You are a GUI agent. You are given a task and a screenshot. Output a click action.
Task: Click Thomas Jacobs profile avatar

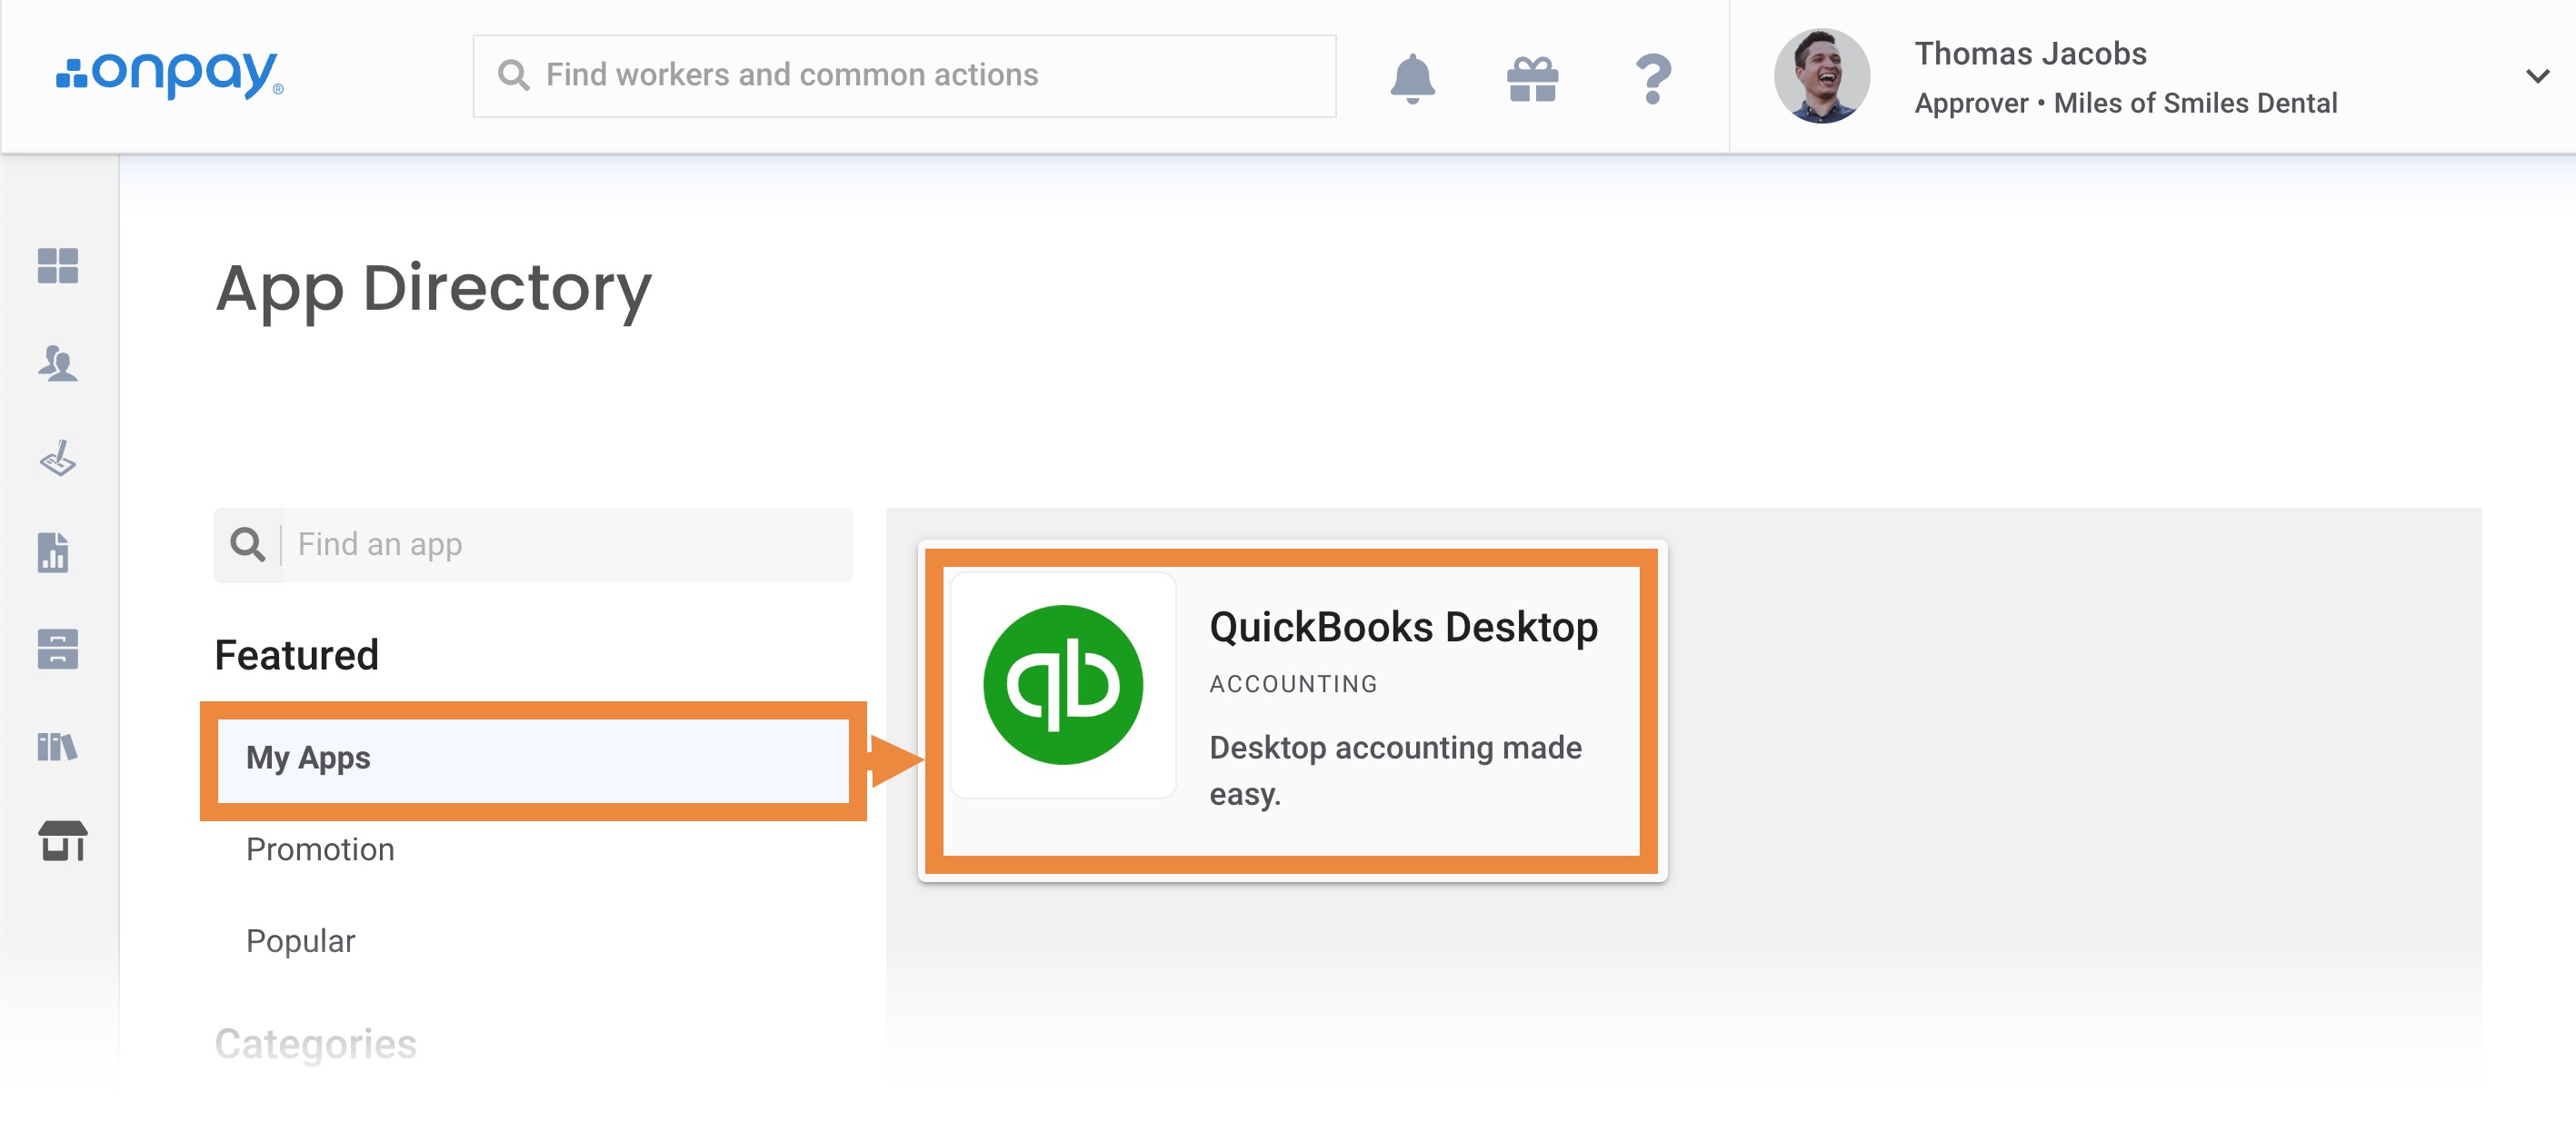click(x=1821, y=76)
